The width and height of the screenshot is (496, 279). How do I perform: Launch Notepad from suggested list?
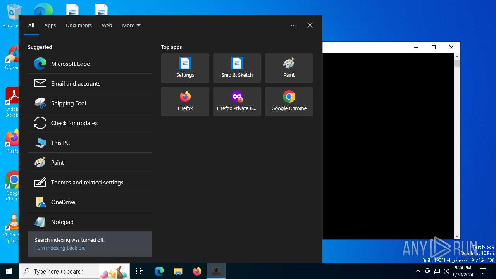point(90,222)
